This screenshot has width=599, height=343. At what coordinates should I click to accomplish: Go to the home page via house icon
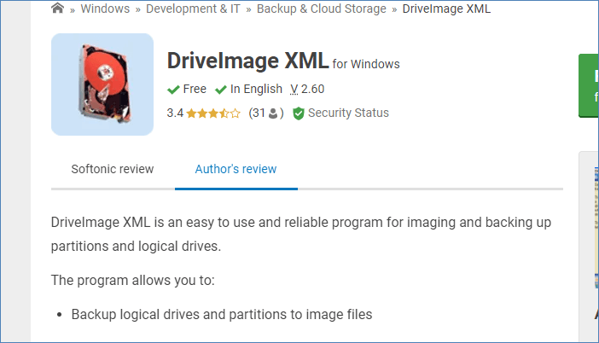pos(57,8)
